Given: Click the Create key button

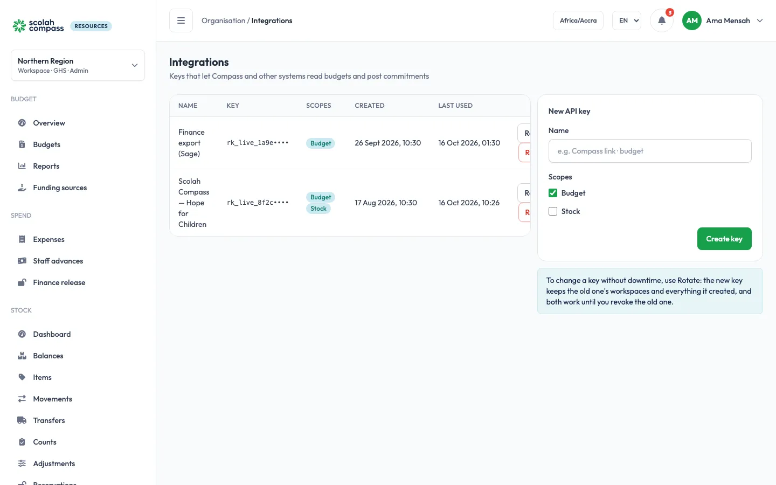Looking at the screenshot, I should [724, 239].
